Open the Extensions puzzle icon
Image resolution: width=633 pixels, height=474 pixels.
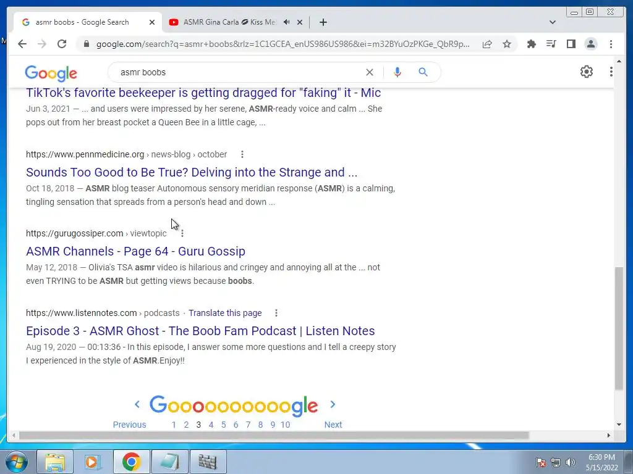click(532, 44)
